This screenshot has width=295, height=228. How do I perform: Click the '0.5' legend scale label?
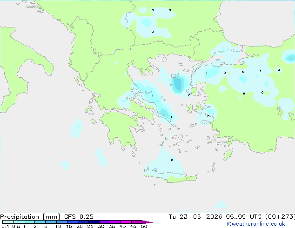[16, 226]
